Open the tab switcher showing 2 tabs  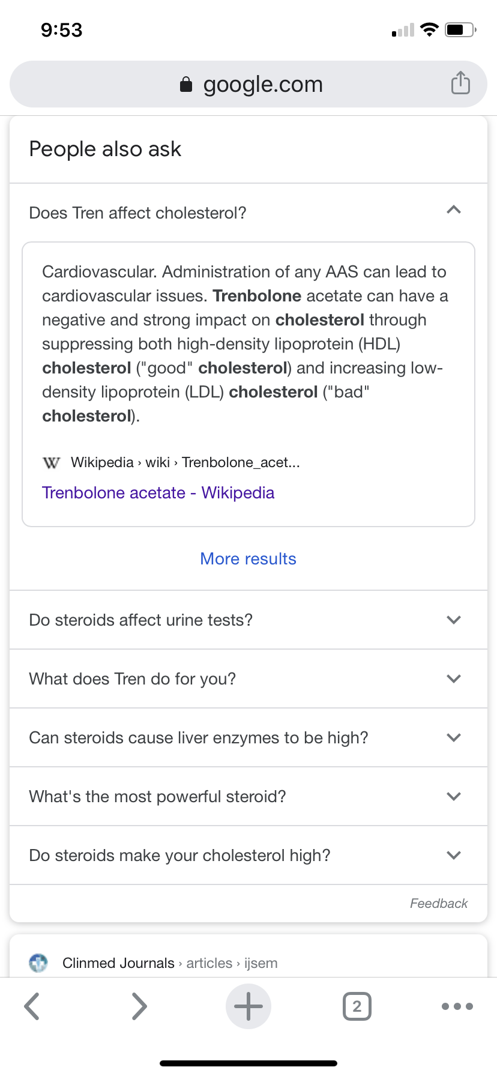click(x=357, y=1006)
